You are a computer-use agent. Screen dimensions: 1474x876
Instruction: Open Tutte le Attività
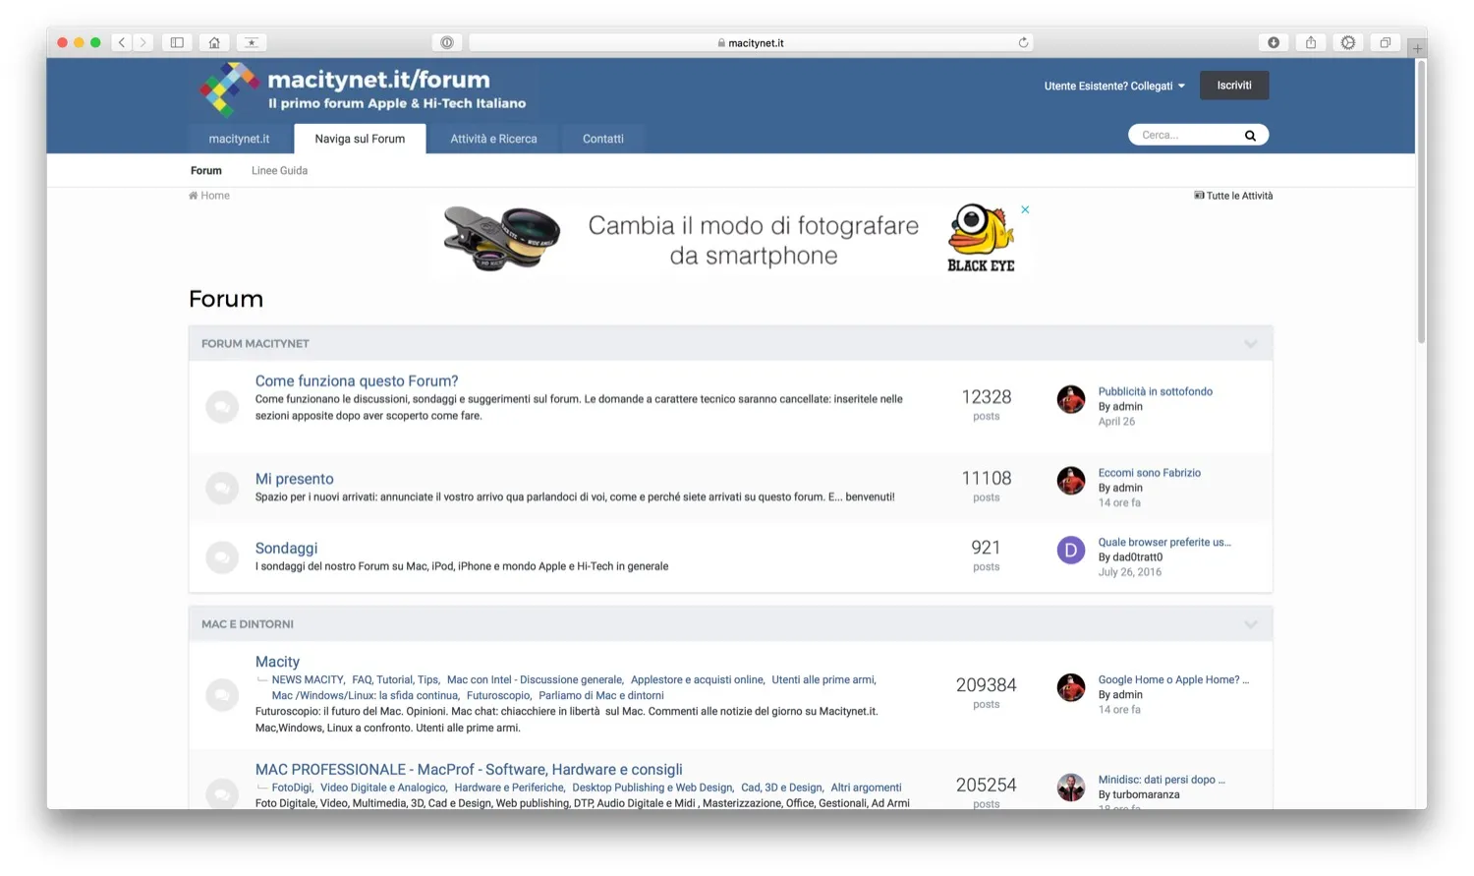pyautogui.click(x=1233, y=196)
